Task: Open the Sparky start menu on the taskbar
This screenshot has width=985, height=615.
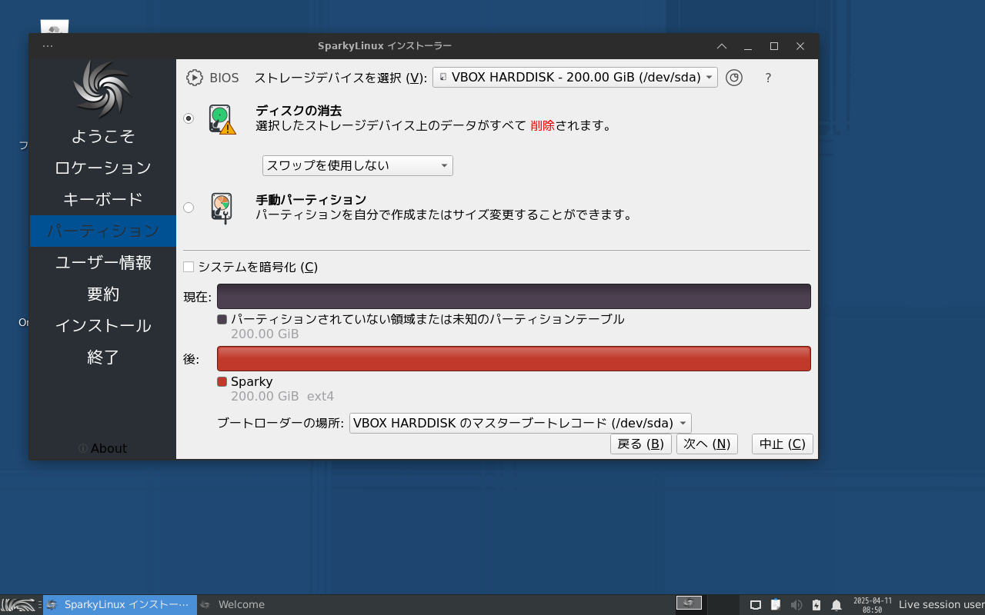Action: 18,605
